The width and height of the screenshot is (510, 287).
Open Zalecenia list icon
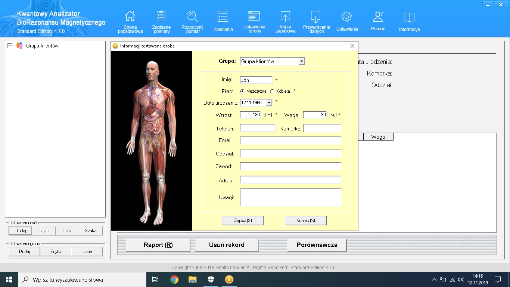click(223, 16)
